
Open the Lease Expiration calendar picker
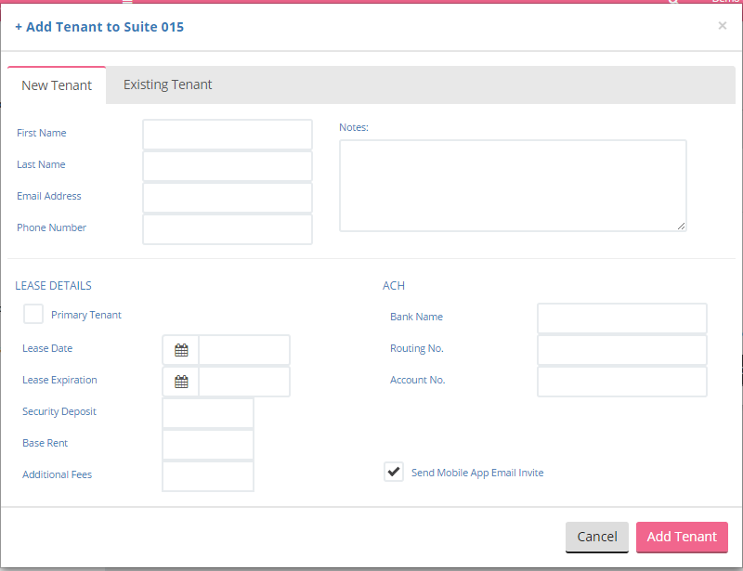point(181,382)
